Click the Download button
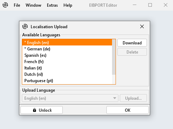Image resolution: width=173 pixels, height=129 pixels. 132,43
